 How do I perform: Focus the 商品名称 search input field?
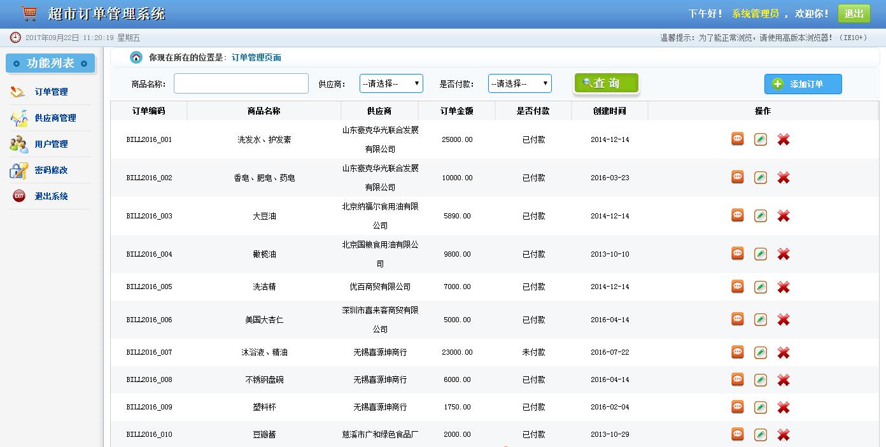pyautogui.click(x=241, y=83)
